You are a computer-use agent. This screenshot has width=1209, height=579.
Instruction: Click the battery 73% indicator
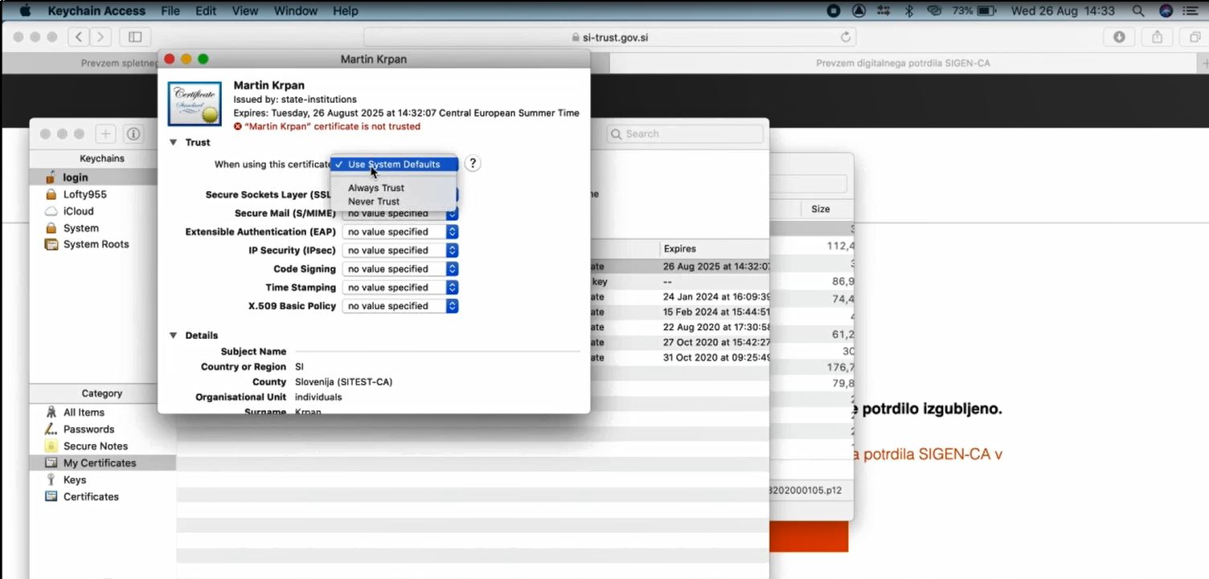click(x=974, y=11)
